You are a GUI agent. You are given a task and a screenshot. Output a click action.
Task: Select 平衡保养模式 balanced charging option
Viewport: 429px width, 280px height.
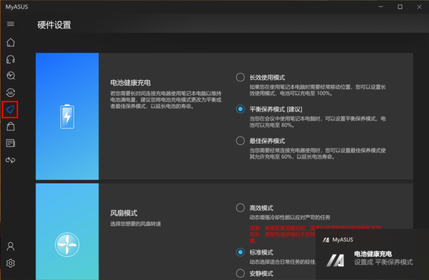pos(240,109)
